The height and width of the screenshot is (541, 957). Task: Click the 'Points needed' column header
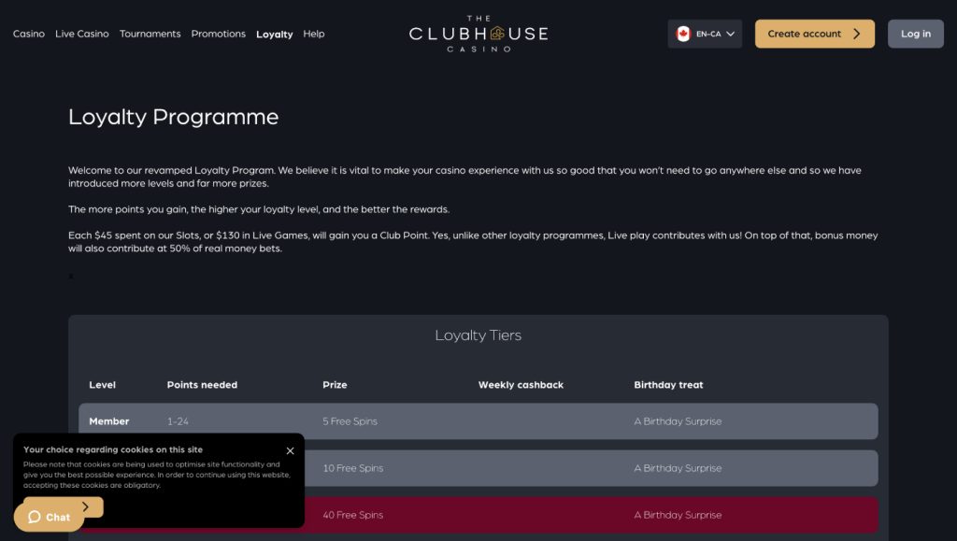point(202,385)
